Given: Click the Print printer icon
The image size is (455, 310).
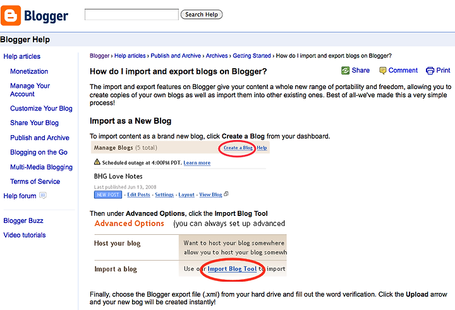Looking at the screenshot, I should tap(430, 71).
